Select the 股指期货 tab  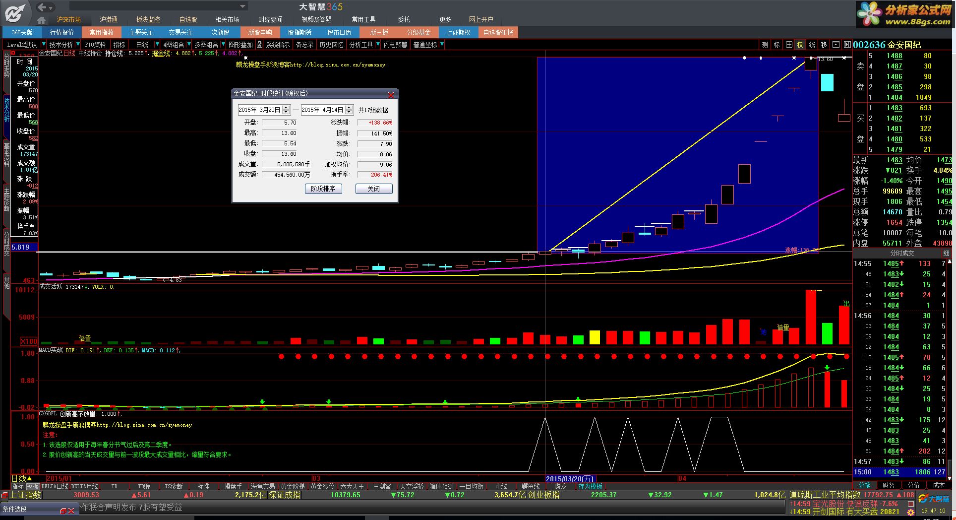tap(300, 33)
